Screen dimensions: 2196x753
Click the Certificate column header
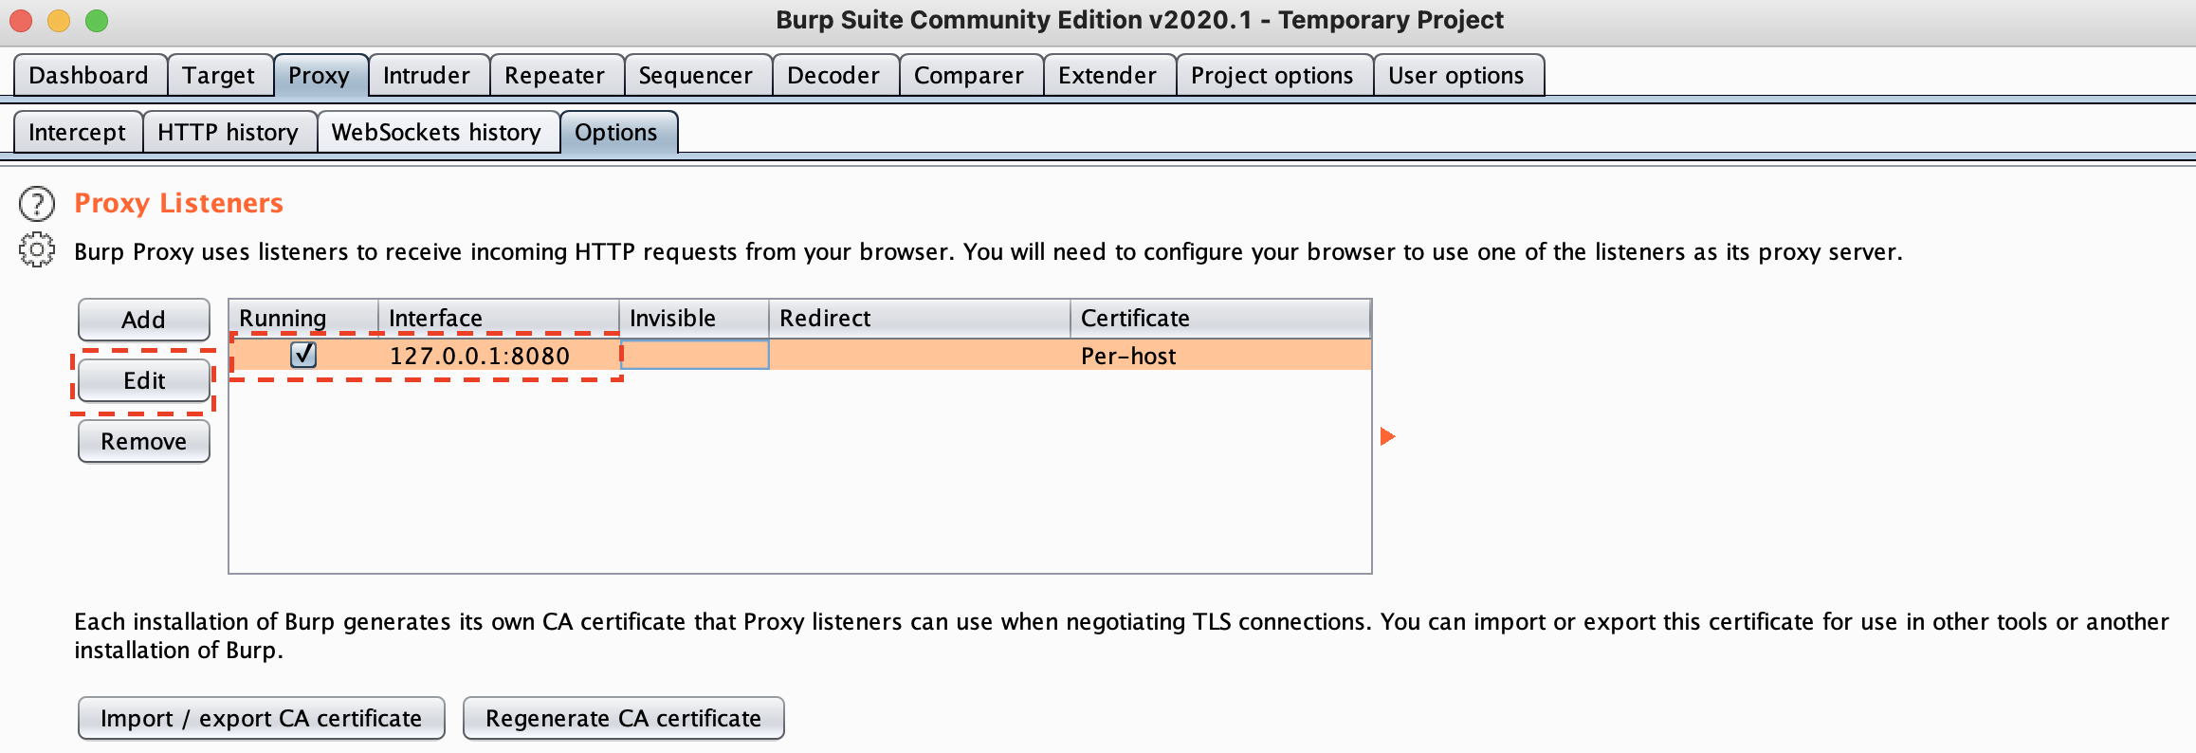point(1220,318)
